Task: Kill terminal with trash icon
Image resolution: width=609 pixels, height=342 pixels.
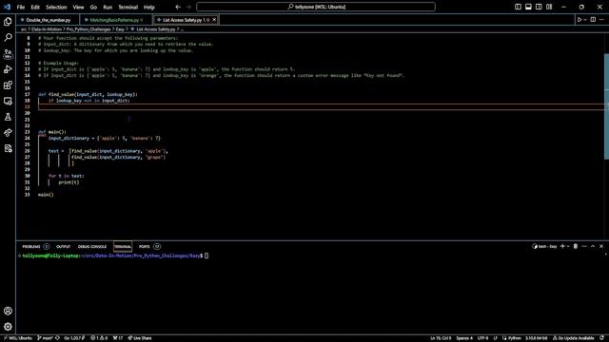Action: [x=576, y=247]
